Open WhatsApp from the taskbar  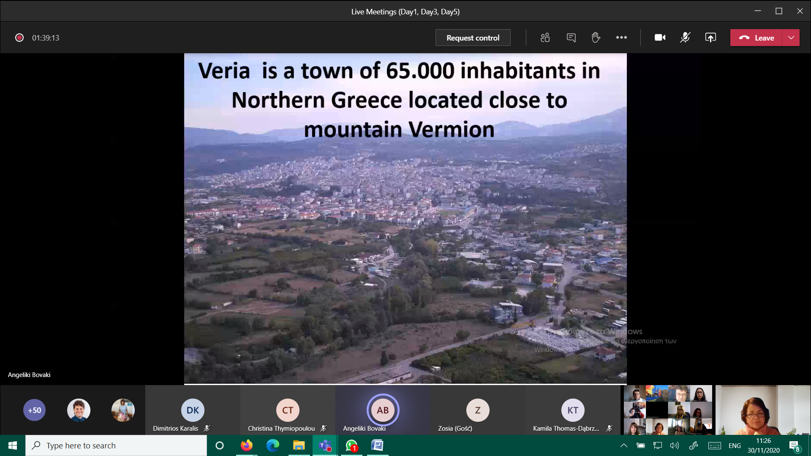351,445
